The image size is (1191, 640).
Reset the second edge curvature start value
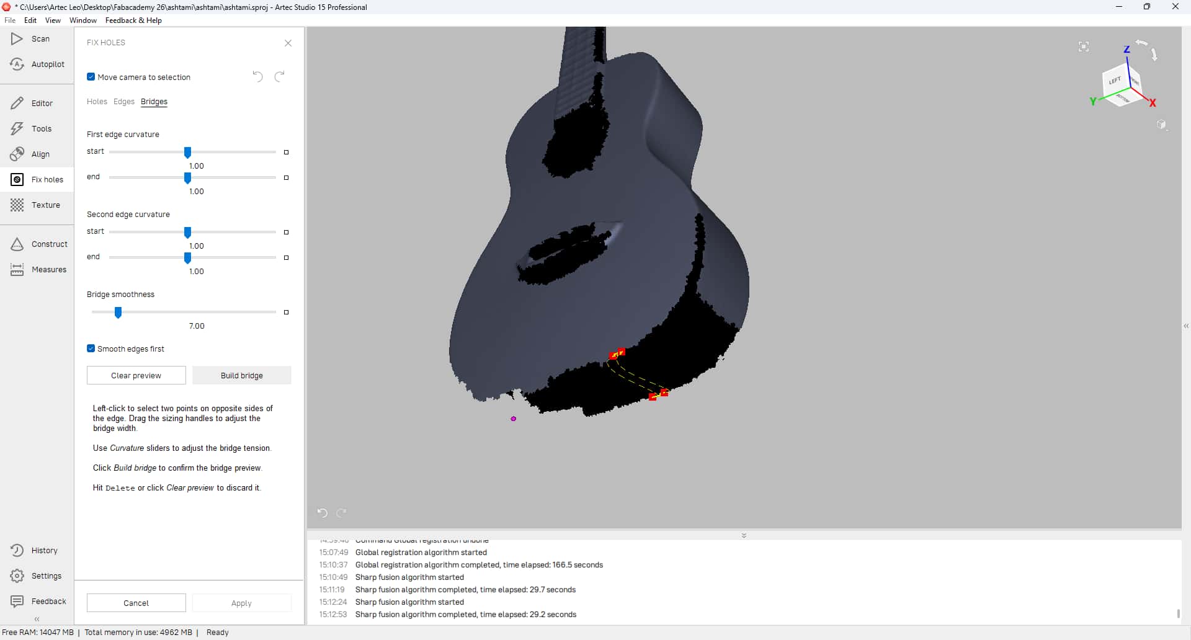286,232
